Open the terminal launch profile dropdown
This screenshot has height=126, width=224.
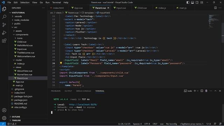pos(198,91)
